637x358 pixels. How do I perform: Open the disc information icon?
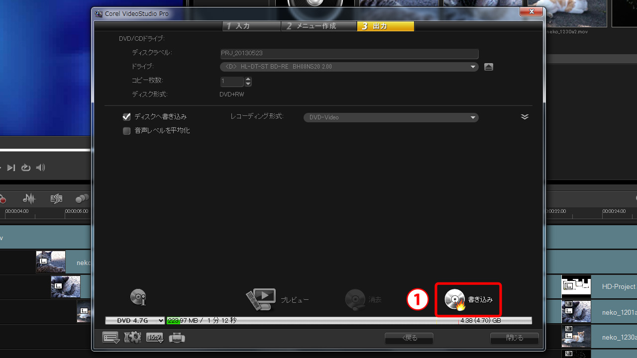[x=138, y=297]
